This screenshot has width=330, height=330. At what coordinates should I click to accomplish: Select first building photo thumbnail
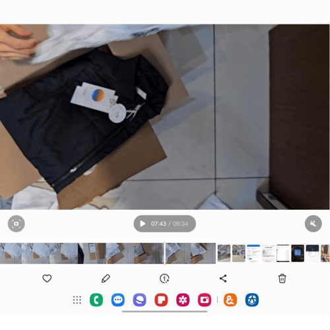(x=224, y=253)
